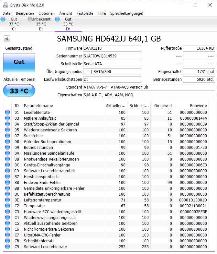
Task: Click the Eigenschaften field S.M.A.R.T., APM
Action: 149,95
